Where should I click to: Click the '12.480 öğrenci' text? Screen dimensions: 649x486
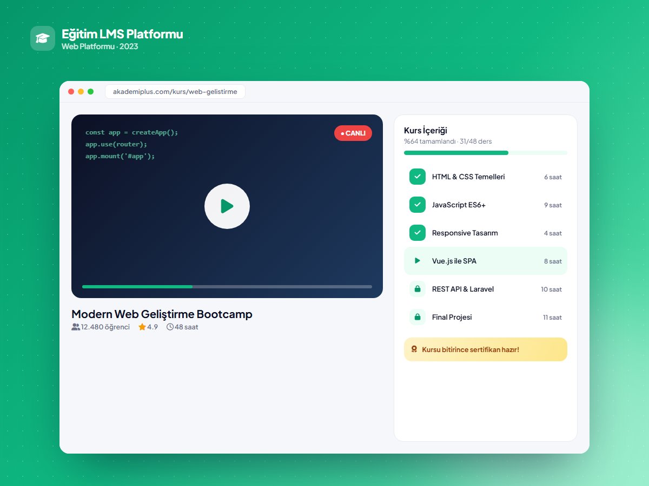click(105, 327)
